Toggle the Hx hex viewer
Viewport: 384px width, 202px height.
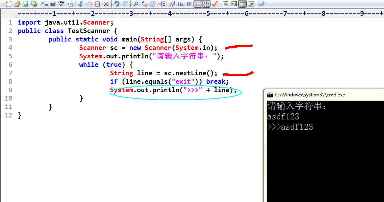(180, 4)
